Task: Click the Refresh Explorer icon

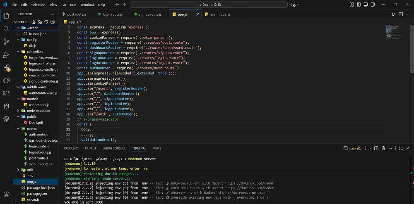Action: 46,21
